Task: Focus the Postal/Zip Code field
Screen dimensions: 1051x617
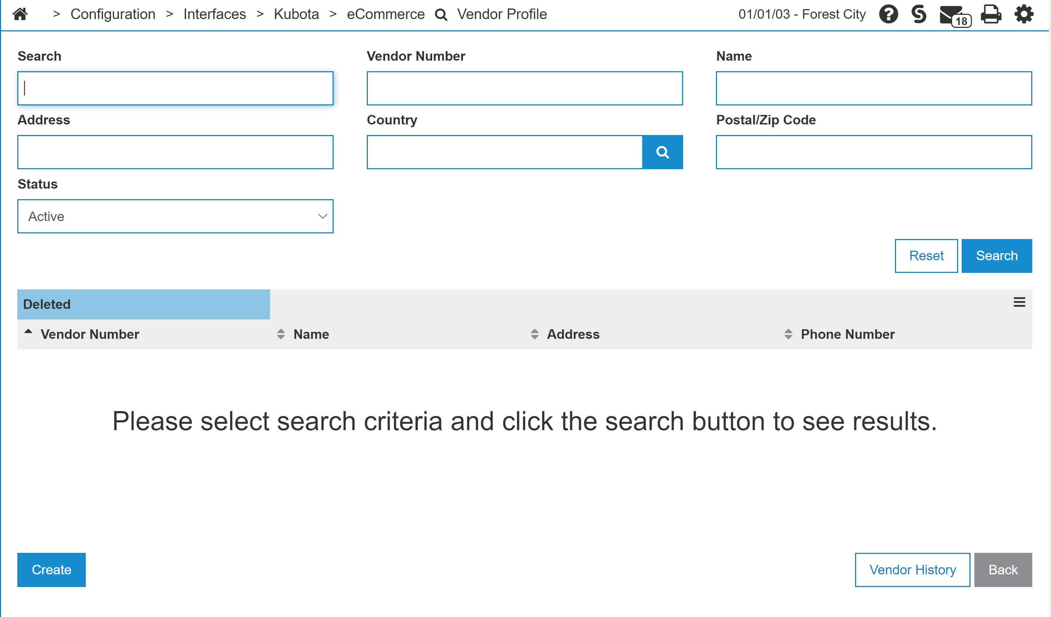Action: point(874,152)
